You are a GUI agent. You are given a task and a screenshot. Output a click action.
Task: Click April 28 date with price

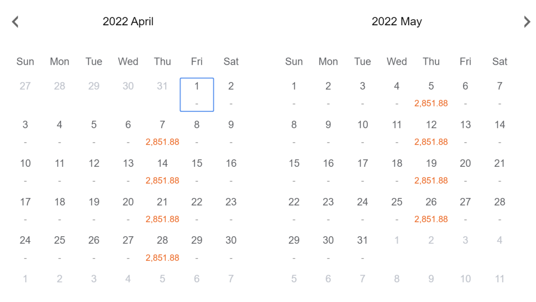(x=162, y=249)
